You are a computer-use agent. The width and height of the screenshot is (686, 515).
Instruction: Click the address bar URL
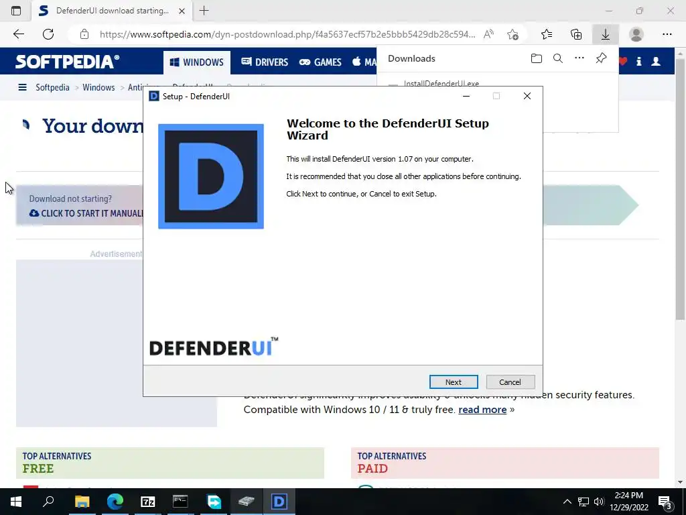pos(287,34)
